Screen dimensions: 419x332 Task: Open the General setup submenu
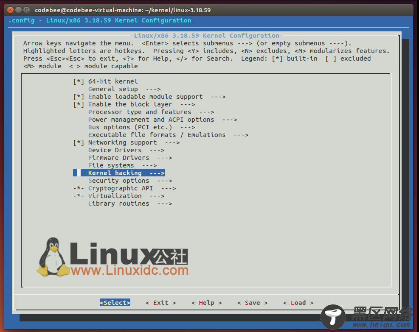coord(124,89)
